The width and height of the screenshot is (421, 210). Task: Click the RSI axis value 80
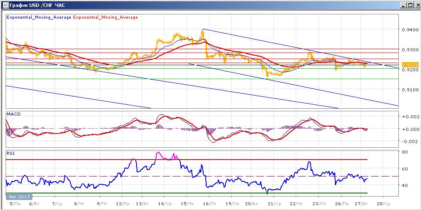click(404, 152)
